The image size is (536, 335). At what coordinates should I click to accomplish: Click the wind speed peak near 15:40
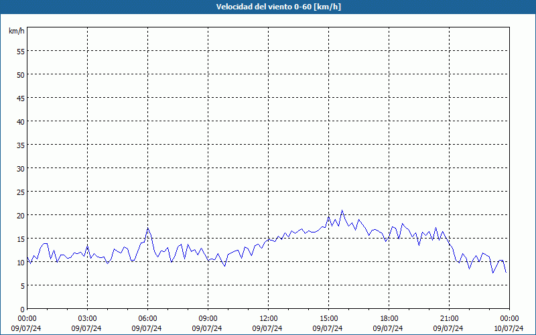tap(342, 210)
